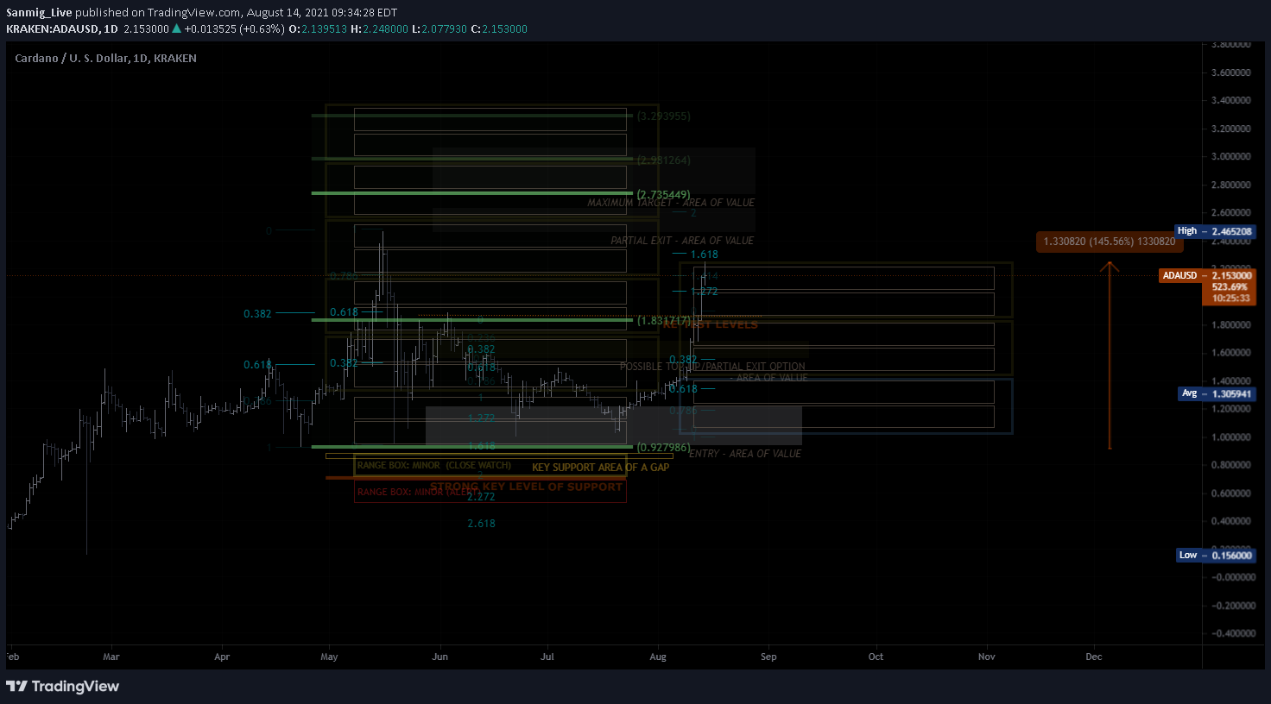Select PARTIAL EXIT - AREA OF VALUE annotation
Image resolution: width=1271 pixels, height=704 pixels.
[682, 241]
